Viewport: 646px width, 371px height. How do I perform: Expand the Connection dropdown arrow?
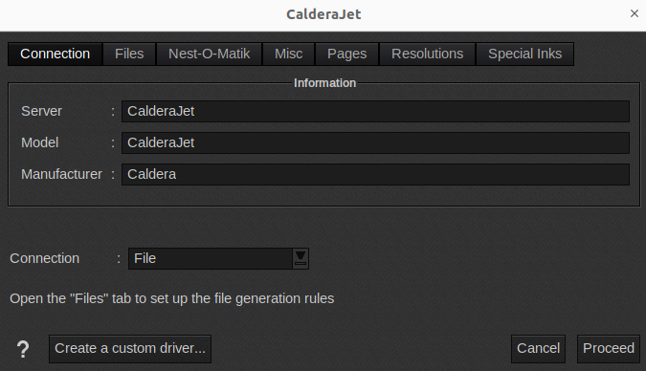pyautogui.click(x=301, y=258)
